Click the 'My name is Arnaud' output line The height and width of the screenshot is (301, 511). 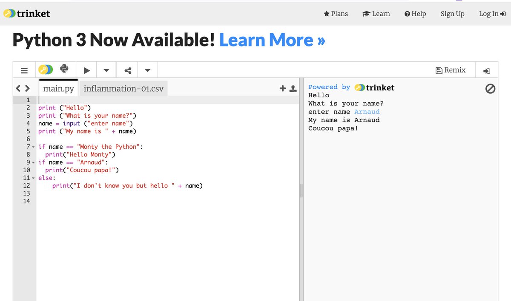[x=344, y=120]
